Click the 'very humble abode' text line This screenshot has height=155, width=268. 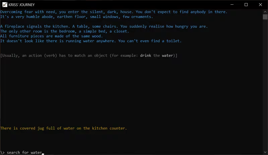click(76, 17)
